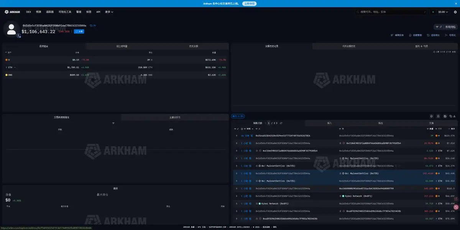This screenshot has width=460, height=230.
Task: Click the $572.69K holding value for H
Action: coord(211,60)
